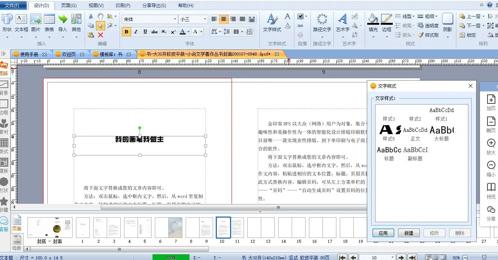498x260 pixels.
Task: Click the 预览 (preview) book icon
Action: (x=491, y=187)
